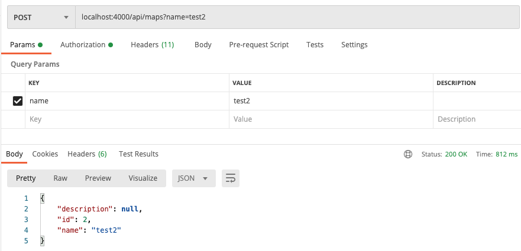Screen dimensions: 521x251
Task: Click the 'test2' value cell
Action: [331, 101]
